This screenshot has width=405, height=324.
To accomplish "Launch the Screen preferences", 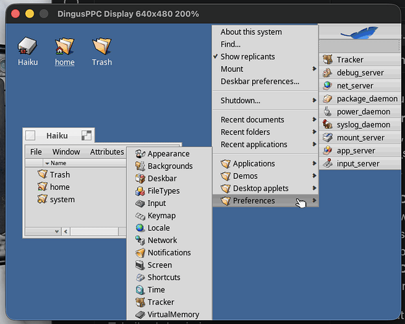I will [169, 265].
